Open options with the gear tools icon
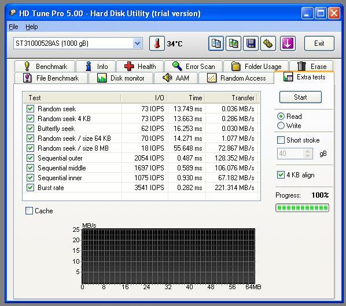 [268, 43]
